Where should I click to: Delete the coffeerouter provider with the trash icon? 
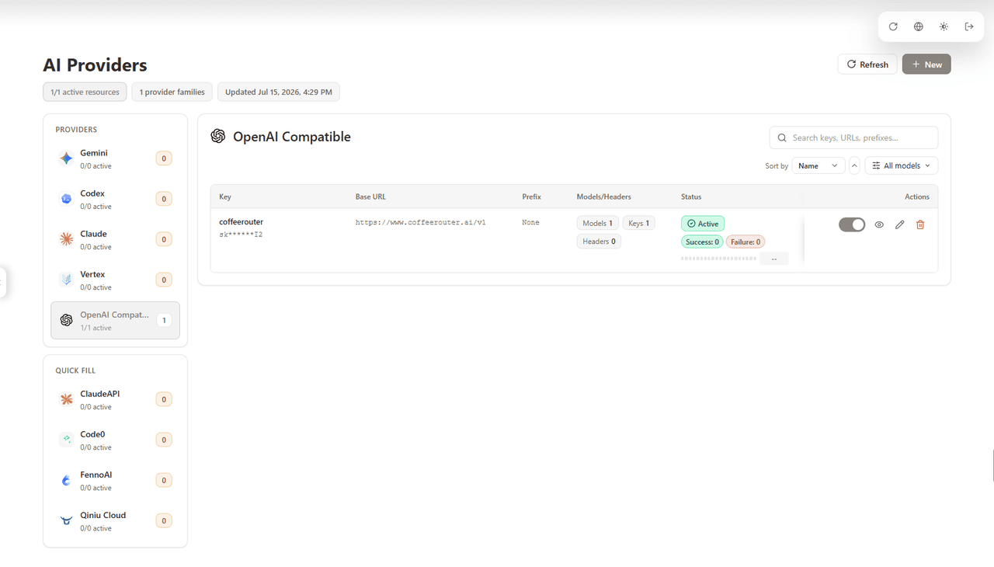tap(920, 224)
